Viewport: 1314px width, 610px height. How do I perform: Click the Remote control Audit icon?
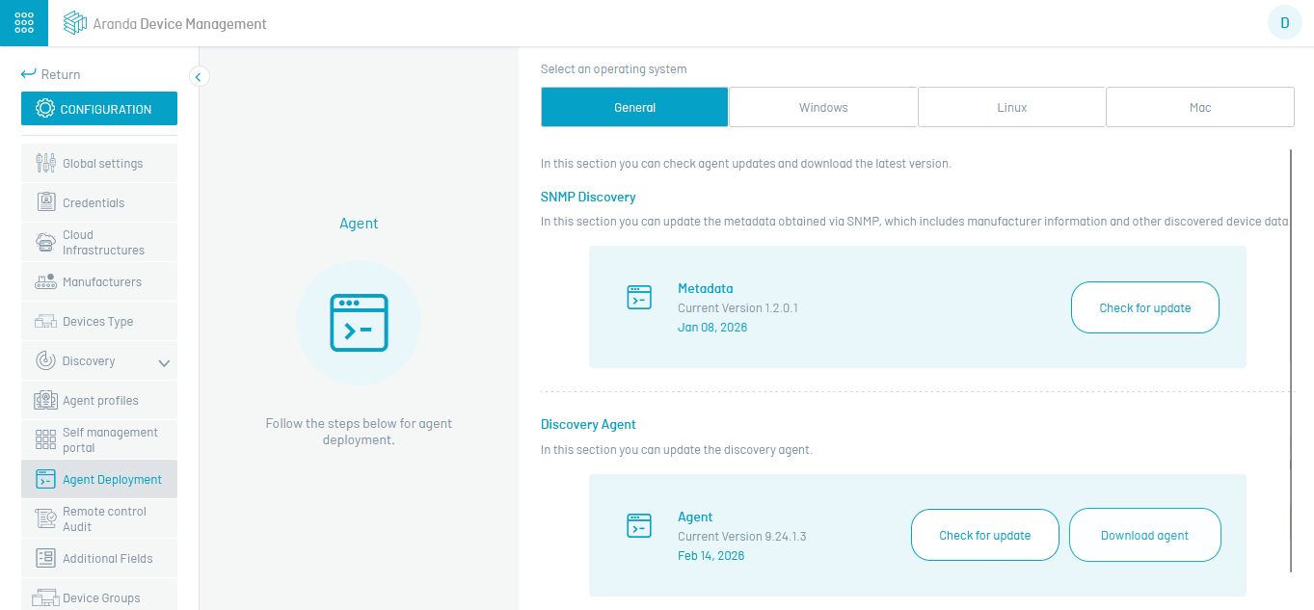[45, 519]
